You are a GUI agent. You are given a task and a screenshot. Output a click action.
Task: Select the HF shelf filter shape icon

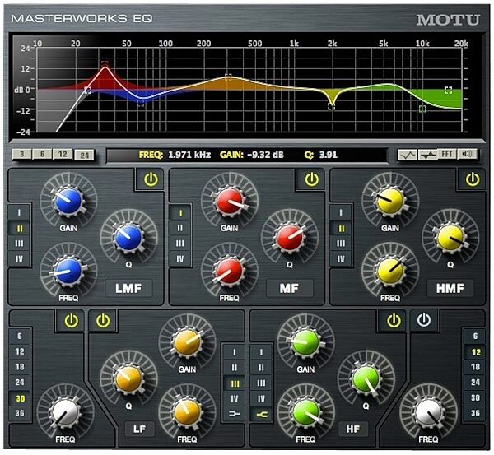(262, 415)
